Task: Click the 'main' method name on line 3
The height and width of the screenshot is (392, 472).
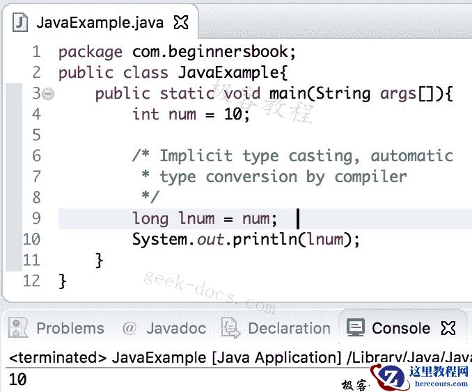Action: click(288, 93)
